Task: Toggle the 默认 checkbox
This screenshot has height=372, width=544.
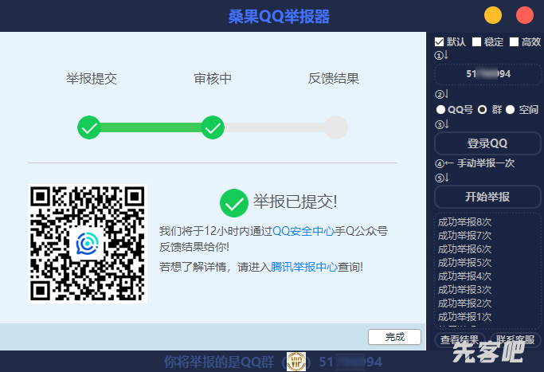Action: point(440,42)
